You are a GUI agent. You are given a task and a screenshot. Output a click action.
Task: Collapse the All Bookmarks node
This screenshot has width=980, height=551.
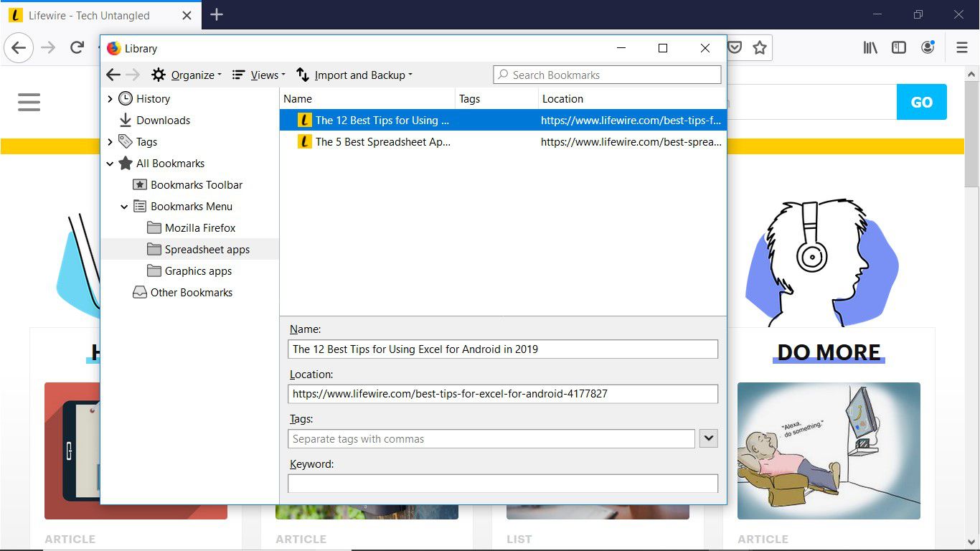click(x=110, y=164)
